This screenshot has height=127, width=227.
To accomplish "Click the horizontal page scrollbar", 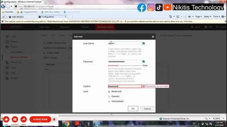I will pyautogui.click(x=111, y=115).
